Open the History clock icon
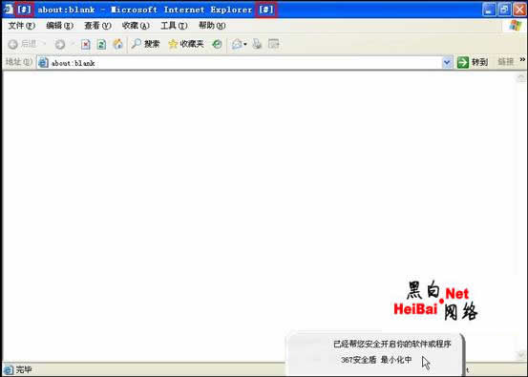The width and height of the screenshot is (528, 377). 217,44
